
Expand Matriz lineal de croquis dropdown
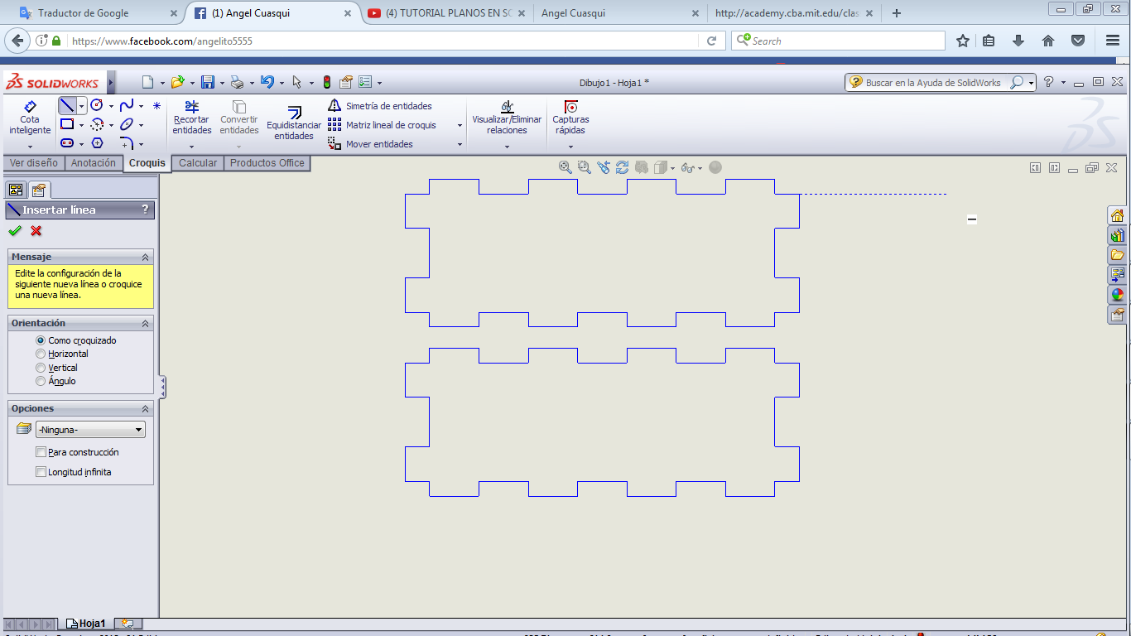click(460, 125)
